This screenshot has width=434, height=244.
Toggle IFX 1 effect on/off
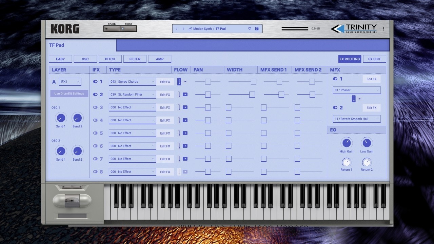[95, 82]
